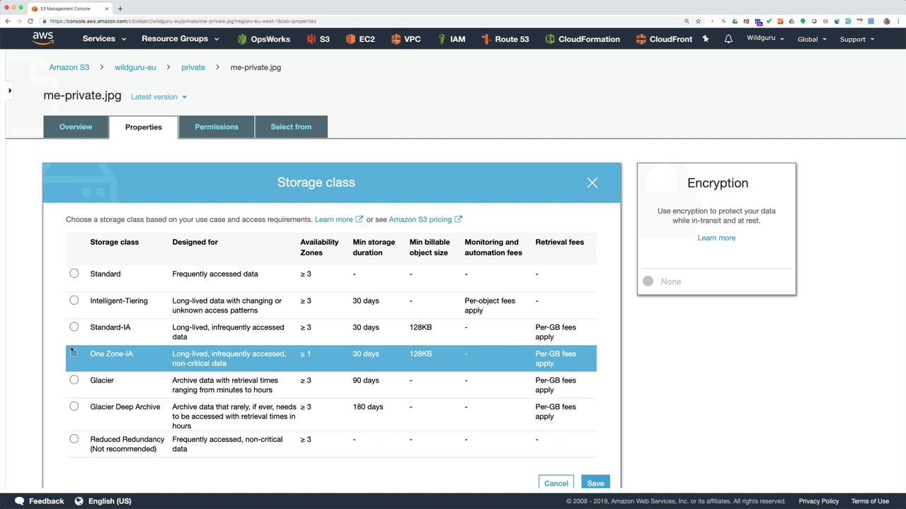906x509 pixels.
Task: Close the Storage class dialog with the X
Action: point(592,183)
